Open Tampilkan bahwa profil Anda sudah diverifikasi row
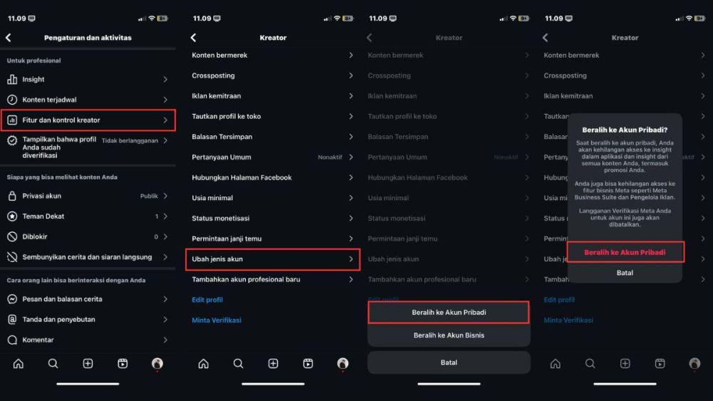 point(88,147)
